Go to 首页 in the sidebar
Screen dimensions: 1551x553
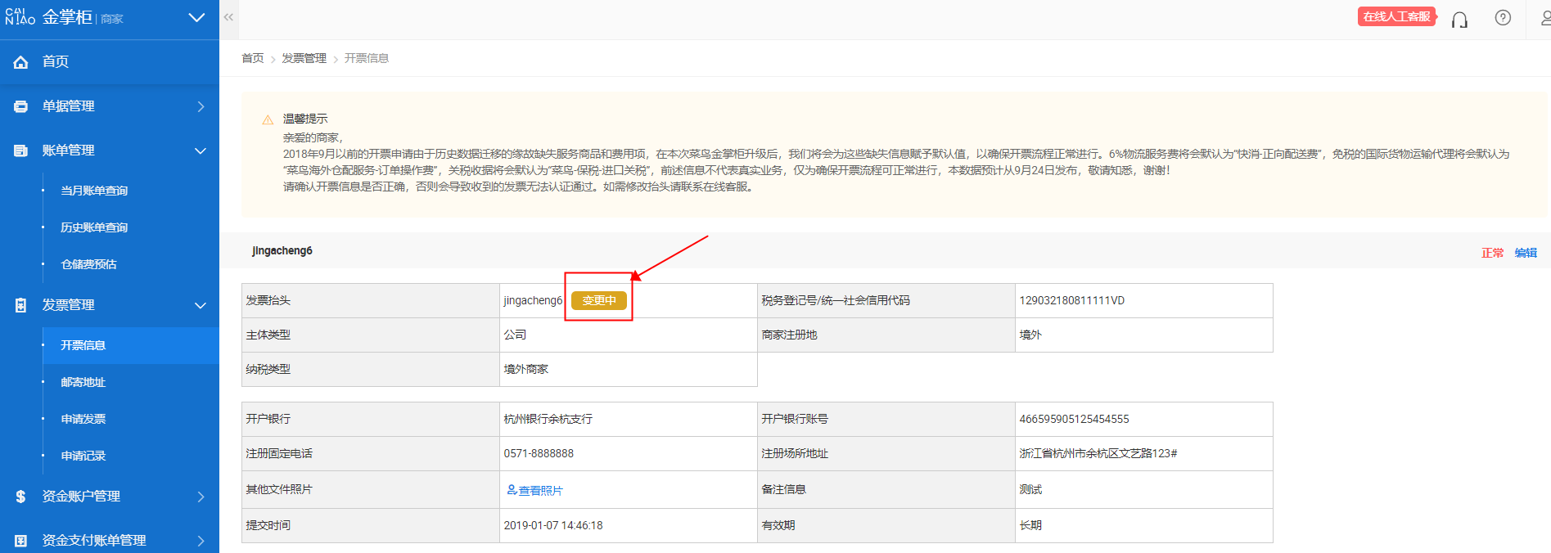[x=56, y=61]
